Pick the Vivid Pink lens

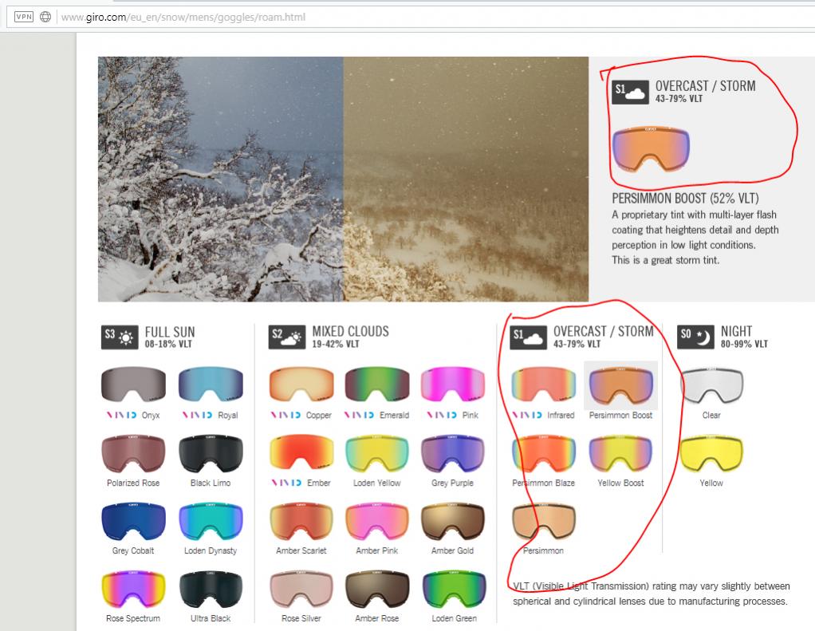(452, 385)
